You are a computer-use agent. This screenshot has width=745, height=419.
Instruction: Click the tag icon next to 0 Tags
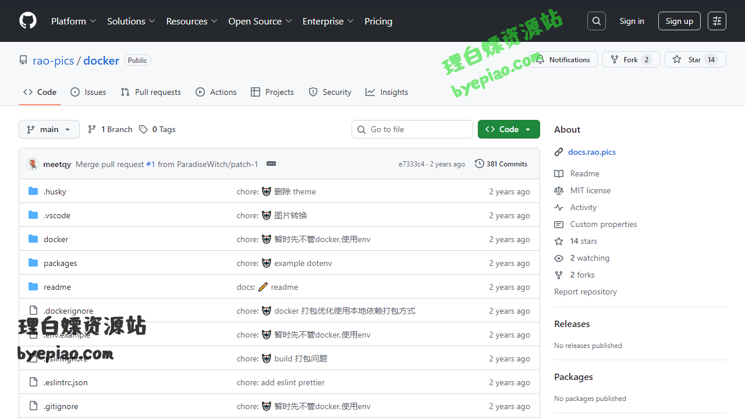[x=143, y=129]
